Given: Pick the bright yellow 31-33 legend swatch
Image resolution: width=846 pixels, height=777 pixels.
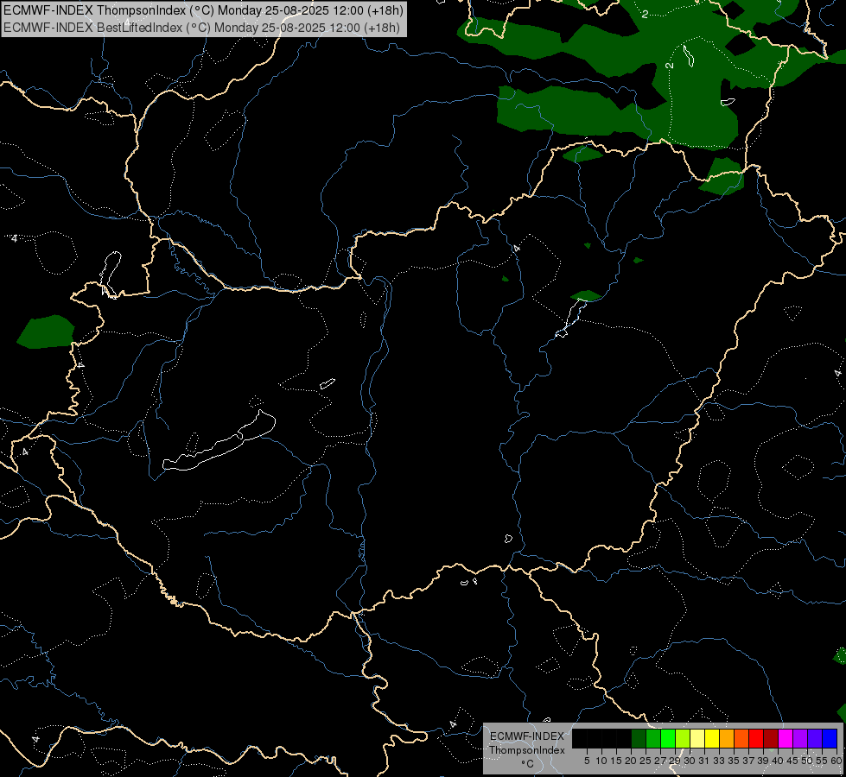Looking at the screenshot, I should pyautogui.click(x=712, y=739).
